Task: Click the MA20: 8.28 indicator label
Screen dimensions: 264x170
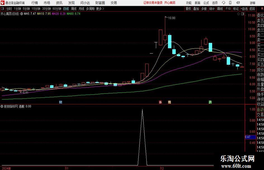Action: pos(59,14)
